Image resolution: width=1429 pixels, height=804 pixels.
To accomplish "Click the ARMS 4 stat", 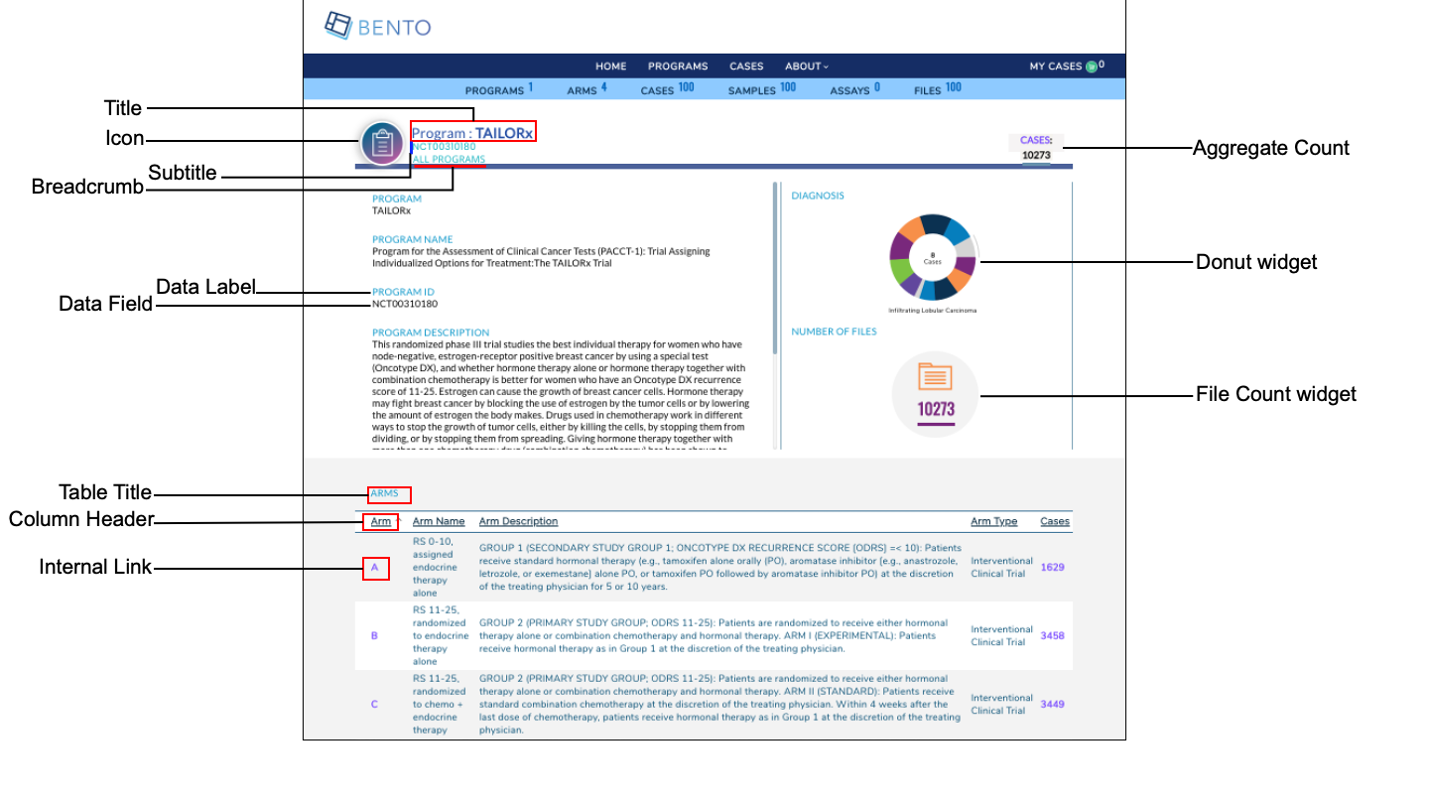I will (586, 89).
